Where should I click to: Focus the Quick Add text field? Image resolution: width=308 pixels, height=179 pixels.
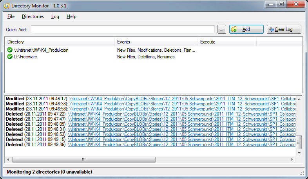[122, 29]
